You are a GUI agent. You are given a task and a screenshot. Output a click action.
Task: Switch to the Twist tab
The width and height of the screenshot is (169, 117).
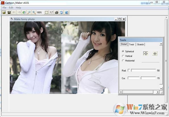click(132, 44)
